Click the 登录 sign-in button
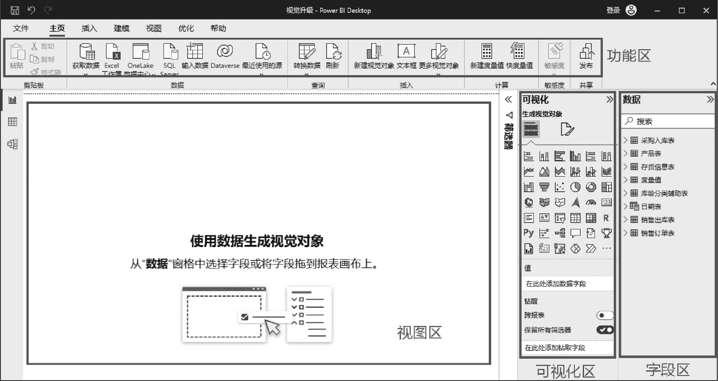This screenshot has width=718, height=381. click(613, 10)
